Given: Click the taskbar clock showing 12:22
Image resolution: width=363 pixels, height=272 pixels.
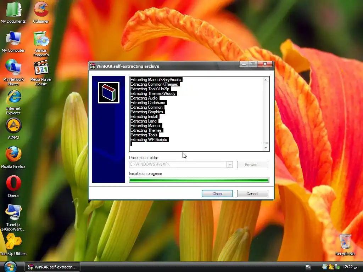Looking at the screenshot, I should point(350,267).
